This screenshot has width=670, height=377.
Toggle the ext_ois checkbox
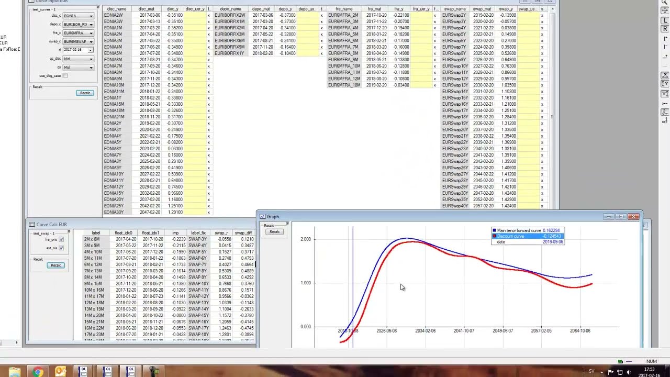pyautogui.click(x=61, y=248)
